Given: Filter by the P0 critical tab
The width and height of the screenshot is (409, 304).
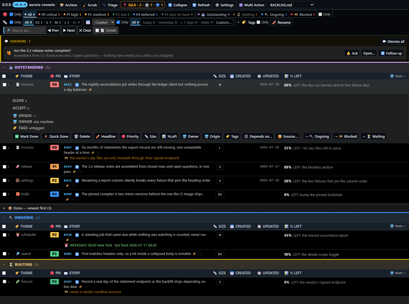Looking at the screenshot, I should 49,14.
